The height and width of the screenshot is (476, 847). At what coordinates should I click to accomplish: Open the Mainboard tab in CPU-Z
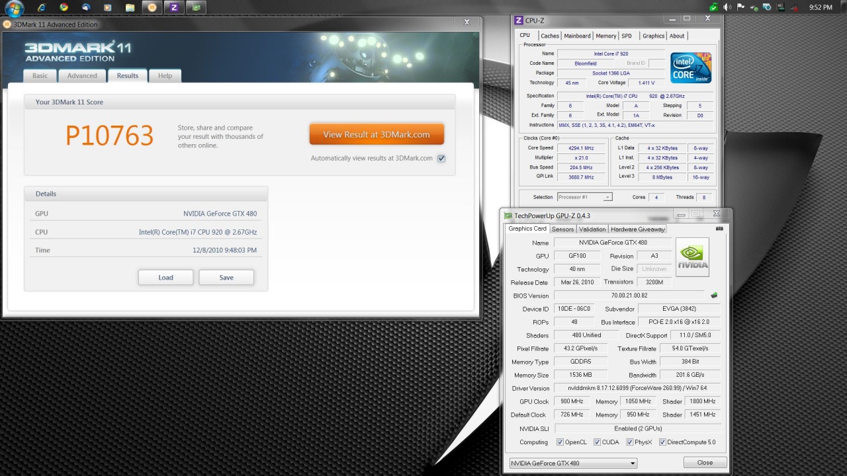[x=577, y=36]
